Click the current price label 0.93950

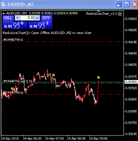click(x=131, y=82)
